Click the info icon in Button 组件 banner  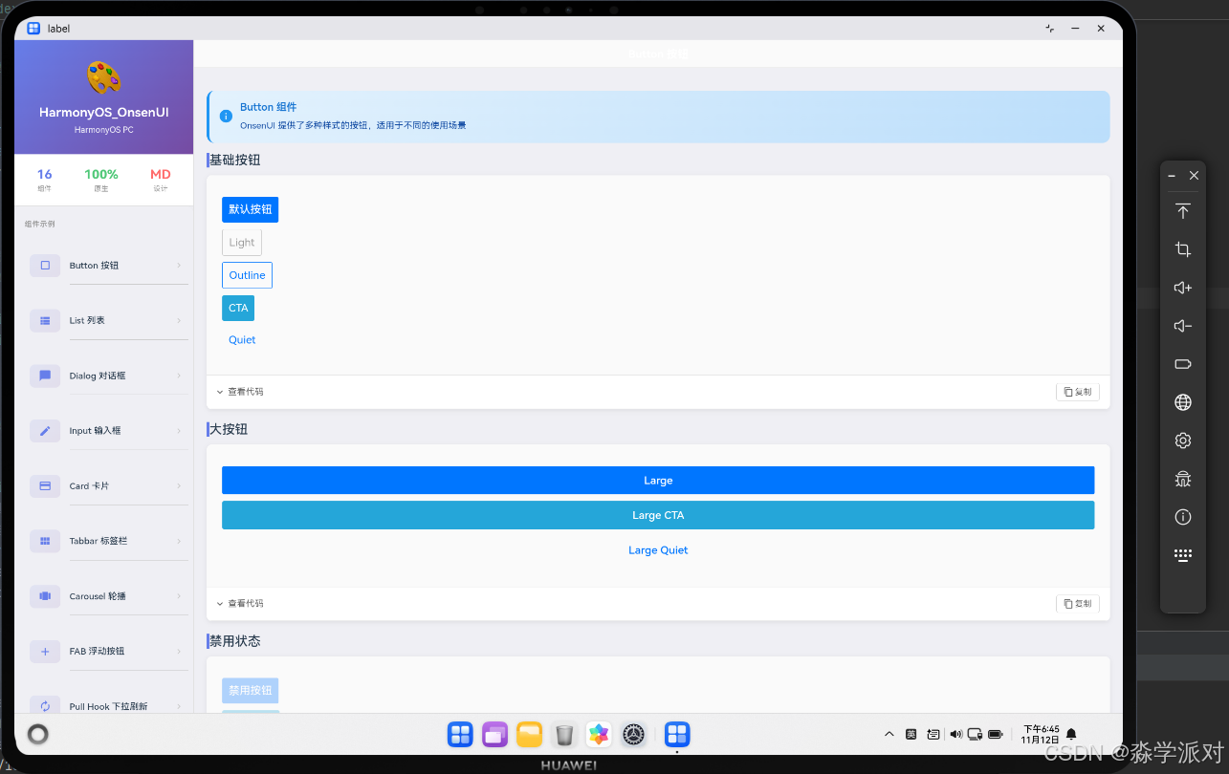pyautogui.click(x=226, y=116)
